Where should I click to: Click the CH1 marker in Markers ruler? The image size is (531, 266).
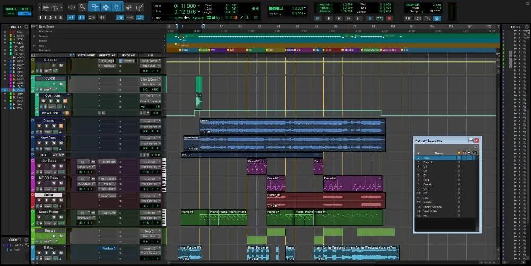coord(270,50)
